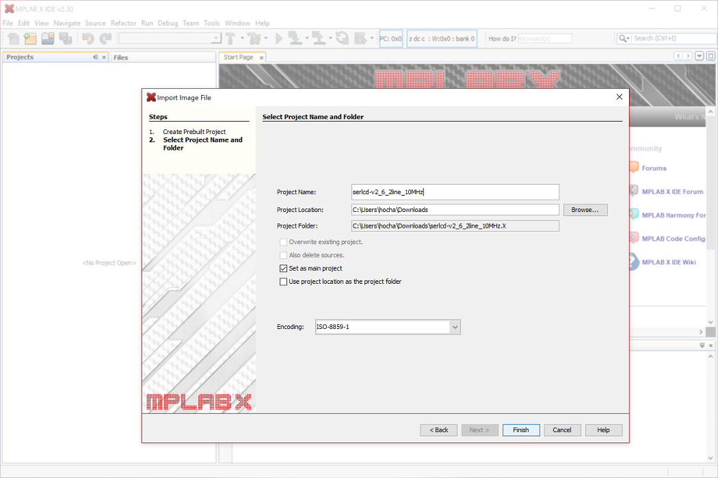Viewport: 718px width, 478px height.
Task: Click the Clean and Build icon
Action: pos(253,38)
